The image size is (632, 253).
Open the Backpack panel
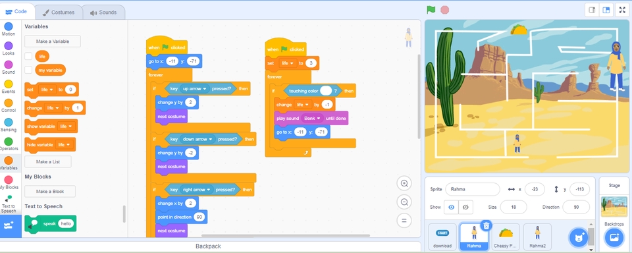pyautogui.click(x=209, y=246)
